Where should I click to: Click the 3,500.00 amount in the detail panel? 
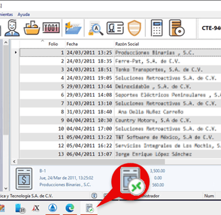(x=157, y=171)
